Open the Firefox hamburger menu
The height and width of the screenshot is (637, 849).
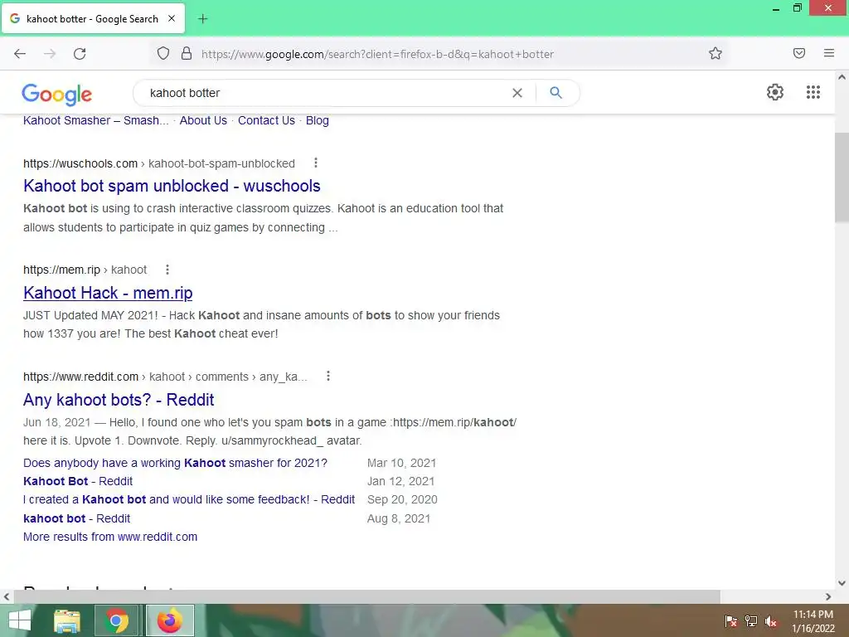[x=829, y=53]
